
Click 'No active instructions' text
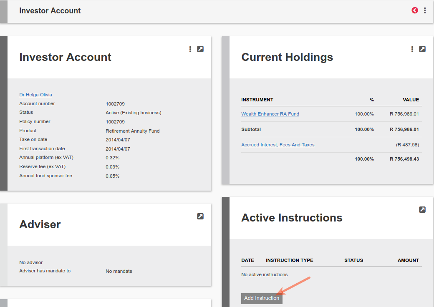point(264,274)
